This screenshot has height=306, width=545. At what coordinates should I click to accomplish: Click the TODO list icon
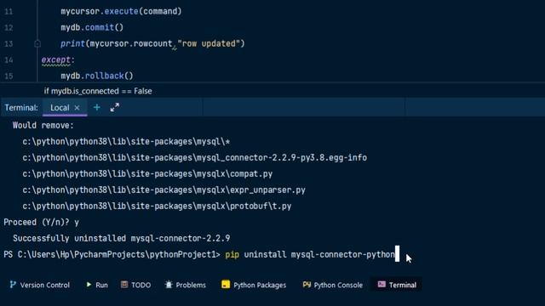[124, 285]
